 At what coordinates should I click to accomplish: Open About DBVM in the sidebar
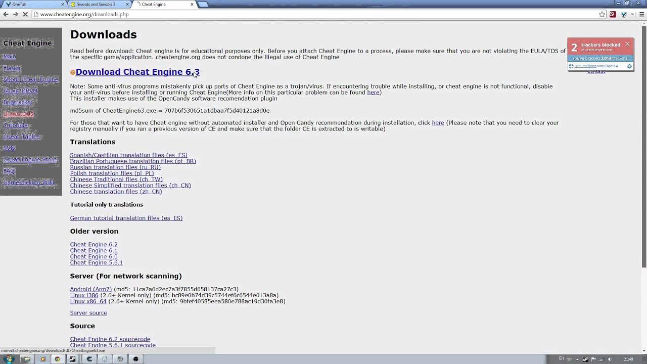tap(20, 90)
